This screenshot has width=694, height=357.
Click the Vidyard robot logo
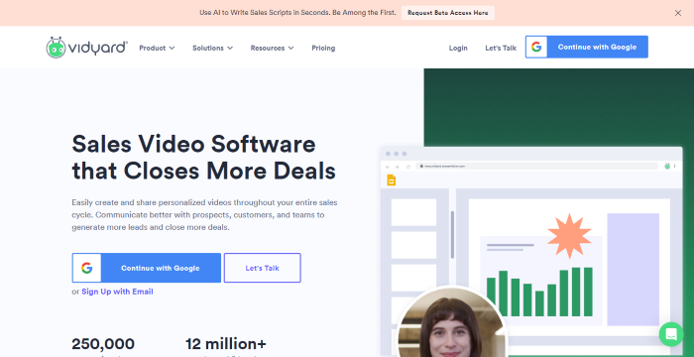[x=56, y=48]
